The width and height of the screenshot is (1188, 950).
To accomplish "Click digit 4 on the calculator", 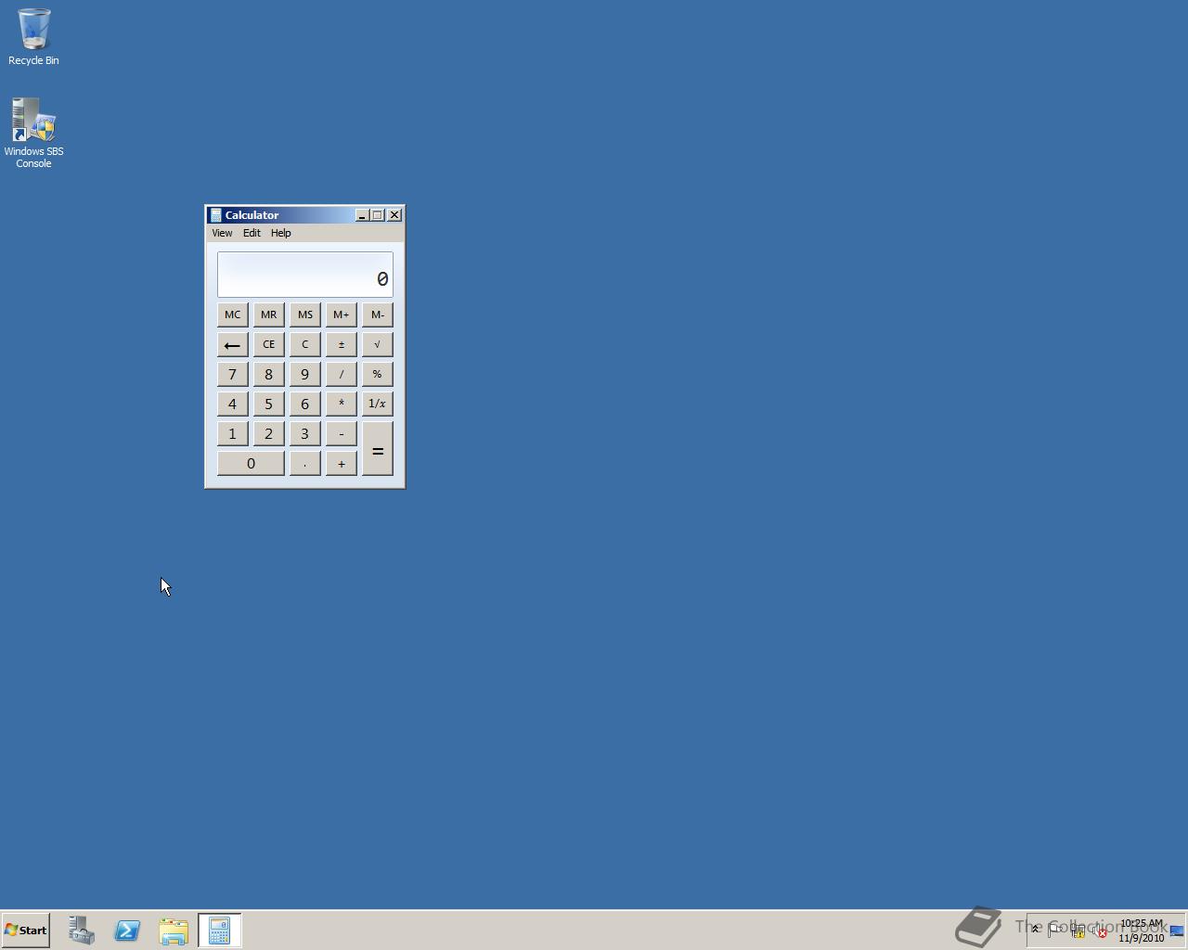I will tap(232, 404).
